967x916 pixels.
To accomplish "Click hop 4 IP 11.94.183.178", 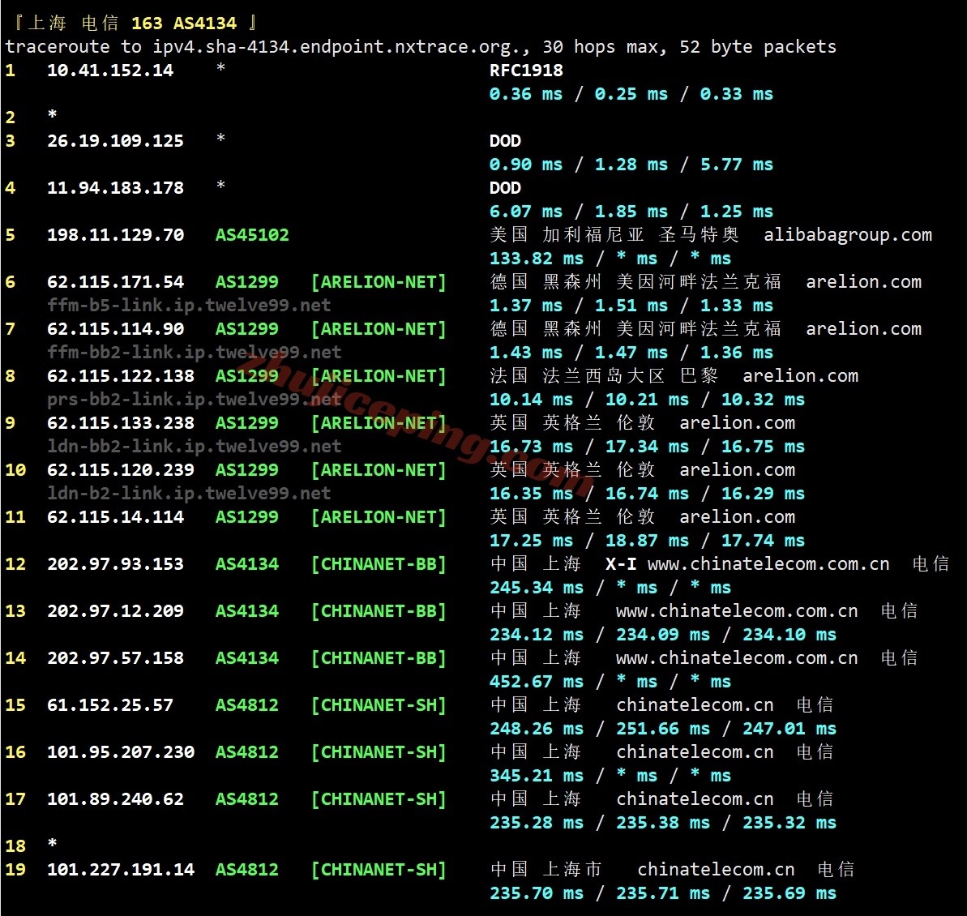I will pyautogui.click(x=115, y=187).
